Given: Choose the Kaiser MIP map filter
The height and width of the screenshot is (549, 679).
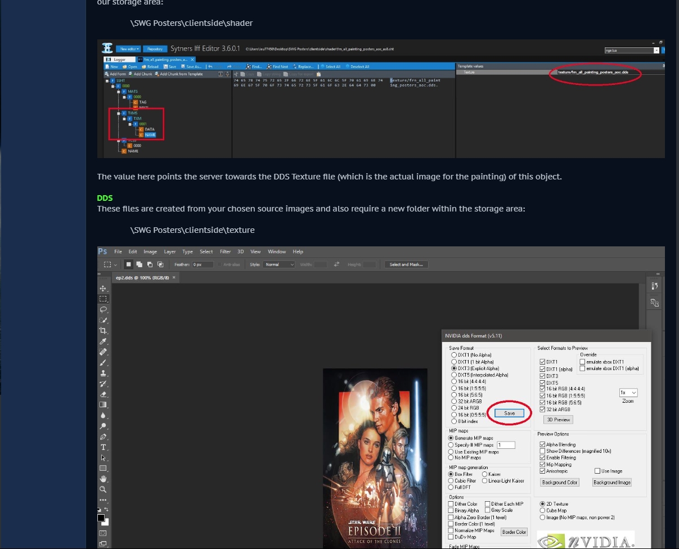Looking at the screenshot, I should 492,474.
